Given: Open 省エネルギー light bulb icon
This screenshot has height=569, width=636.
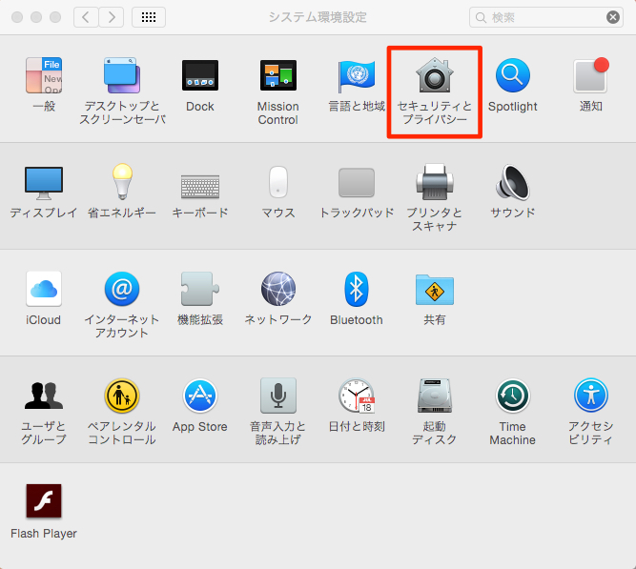Looking at the screenshot, I should tap(122, 181).
